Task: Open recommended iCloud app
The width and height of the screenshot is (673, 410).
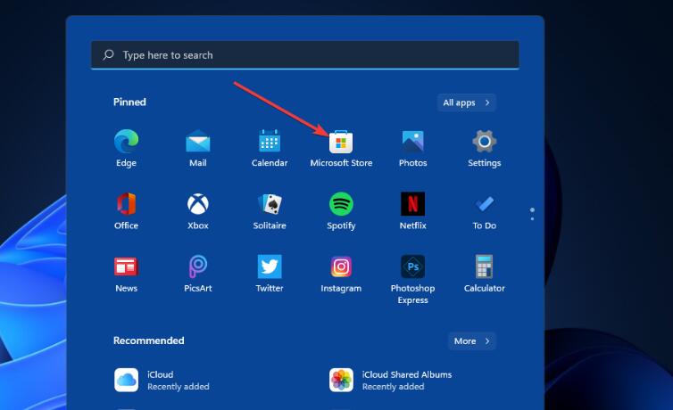Action: tap(162, 380)
